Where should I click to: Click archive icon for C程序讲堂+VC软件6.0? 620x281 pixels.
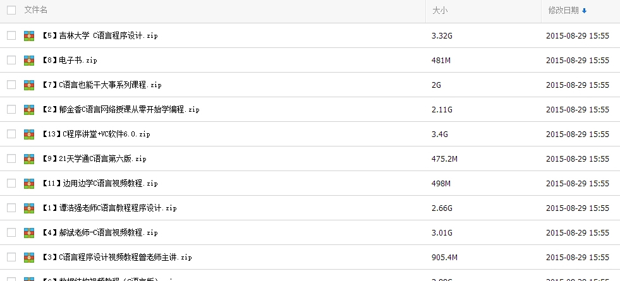[29, 135]
